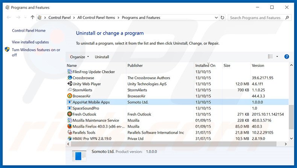Go to All Control Panel Items breadcrumb

[96, 18]
